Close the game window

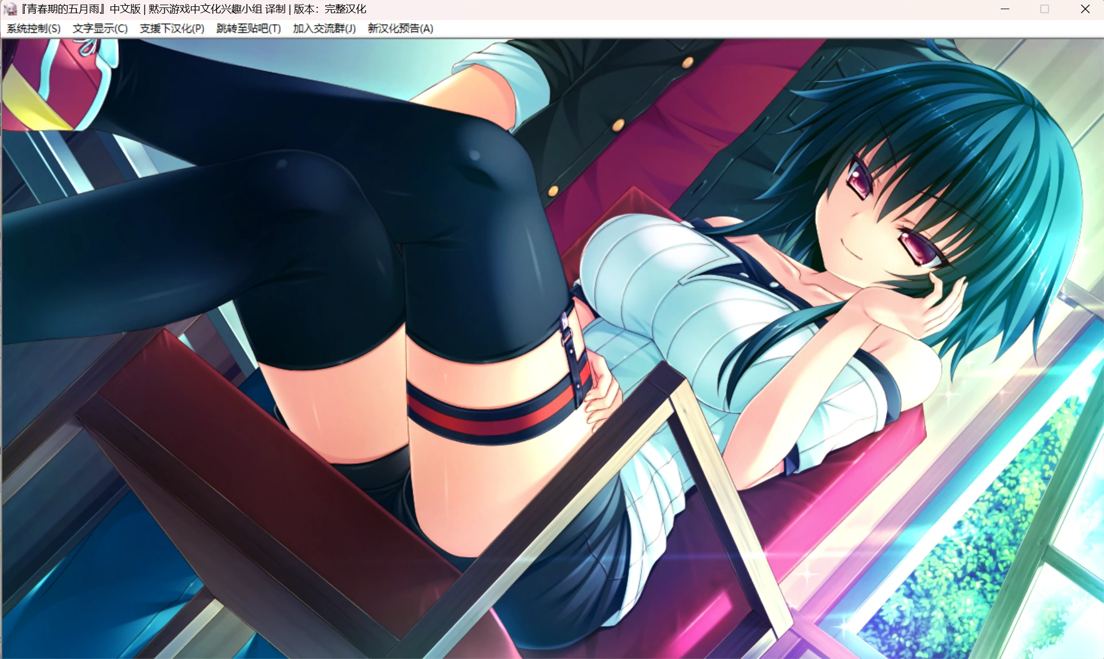(1084, 9)
